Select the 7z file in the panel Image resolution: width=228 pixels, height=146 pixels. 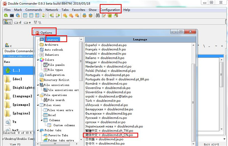tap(14, 122)
